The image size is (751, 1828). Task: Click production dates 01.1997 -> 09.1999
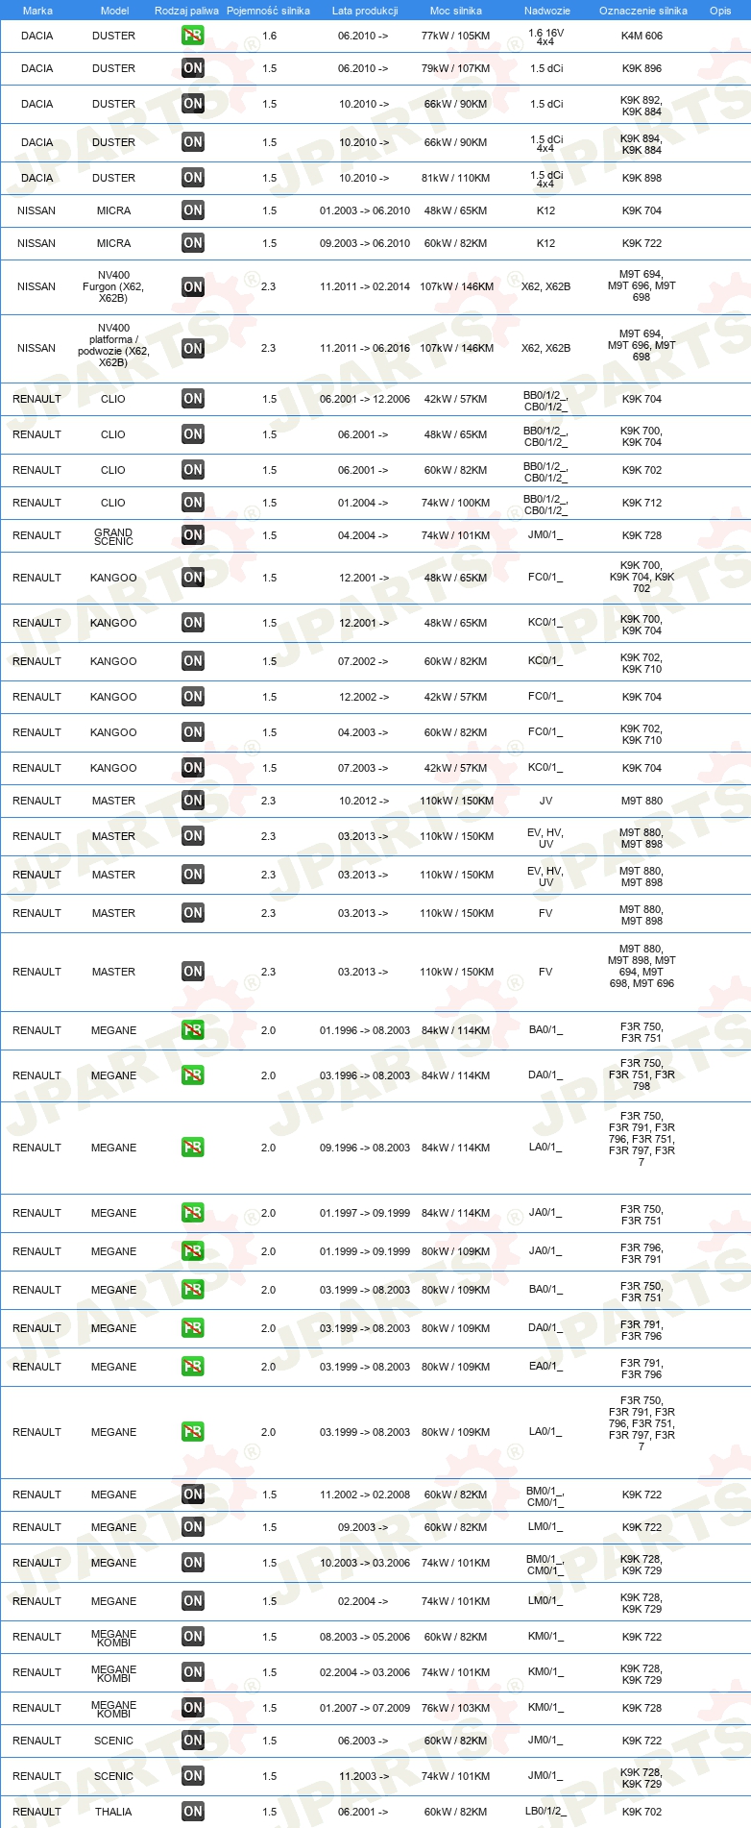(365, 1213)
